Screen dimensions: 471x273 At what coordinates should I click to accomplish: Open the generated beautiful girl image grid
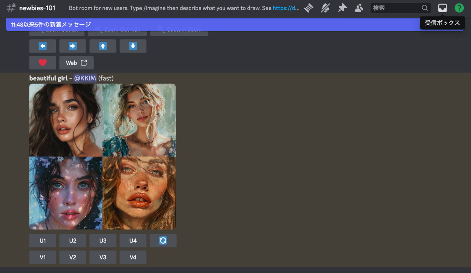(102, 156)
